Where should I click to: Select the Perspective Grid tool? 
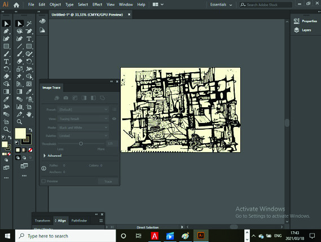tap(19, 84)
